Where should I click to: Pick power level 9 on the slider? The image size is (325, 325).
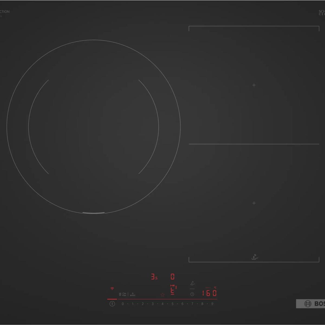pos(212,304)
